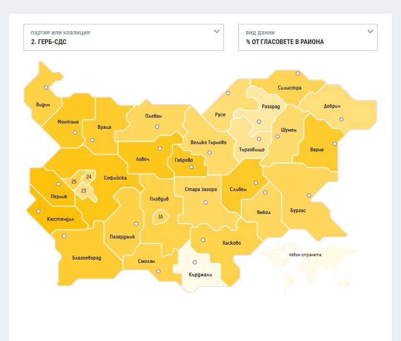Screen dimensions: 401x341
Task: Select the Добрич city marker dot
Action: tap(341, 119)
